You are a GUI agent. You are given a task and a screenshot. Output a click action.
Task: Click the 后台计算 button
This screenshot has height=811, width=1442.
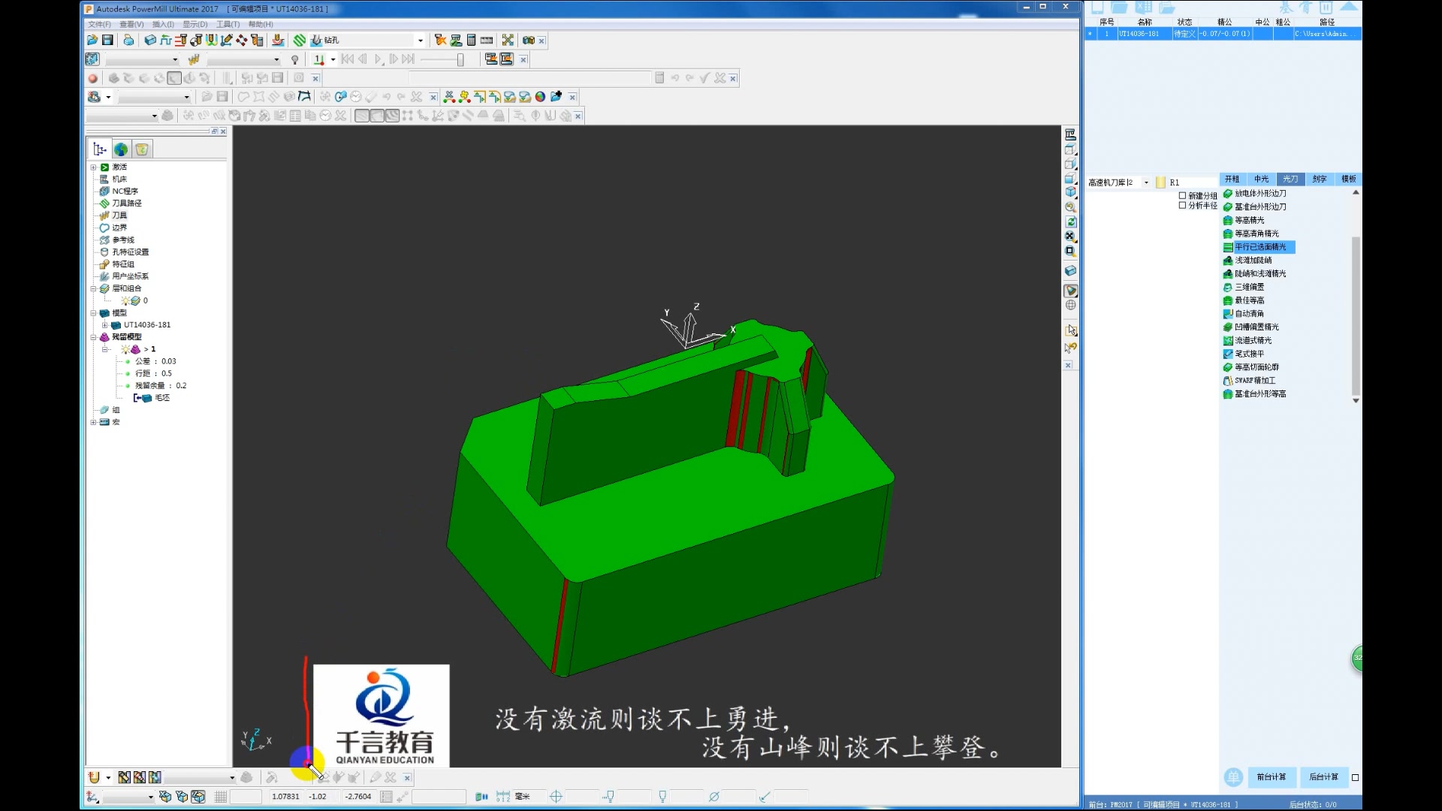click(x=1323, y=777)
